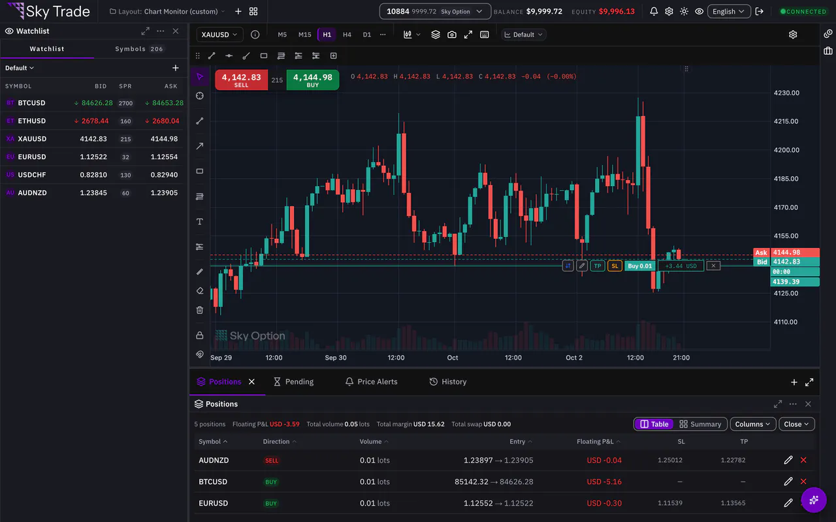Select the H1 timeframe
The image size is (836, 522).
(327, 35)
